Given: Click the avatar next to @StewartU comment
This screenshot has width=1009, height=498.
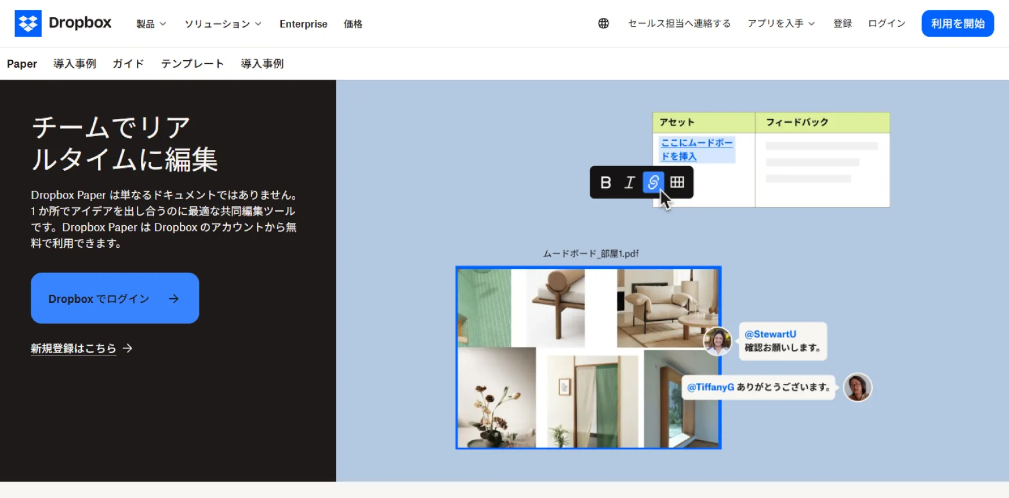Looking at the screenshot, I should [x=717, y=341].
